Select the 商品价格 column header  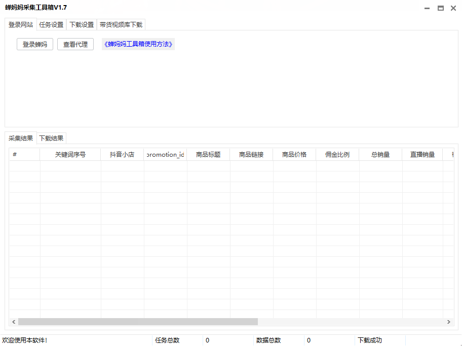click(x=294, y=155)
